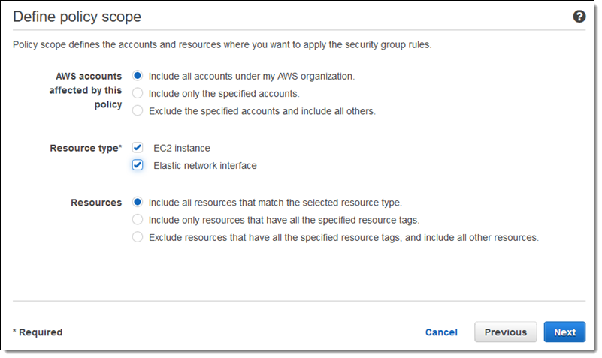
Task: Go back with the Previous button
Action: point(505,332)
